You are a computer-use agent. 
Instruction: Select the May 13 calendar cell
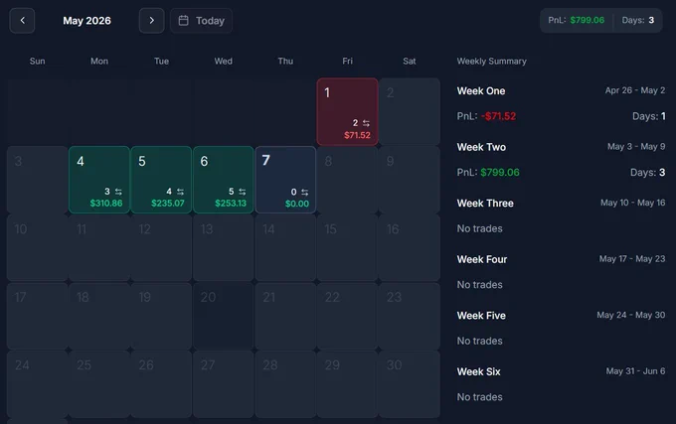[224, 247]
